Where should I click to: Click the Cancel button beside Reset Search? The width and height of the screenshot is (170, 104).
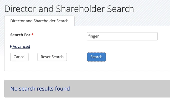coord(19,57)
